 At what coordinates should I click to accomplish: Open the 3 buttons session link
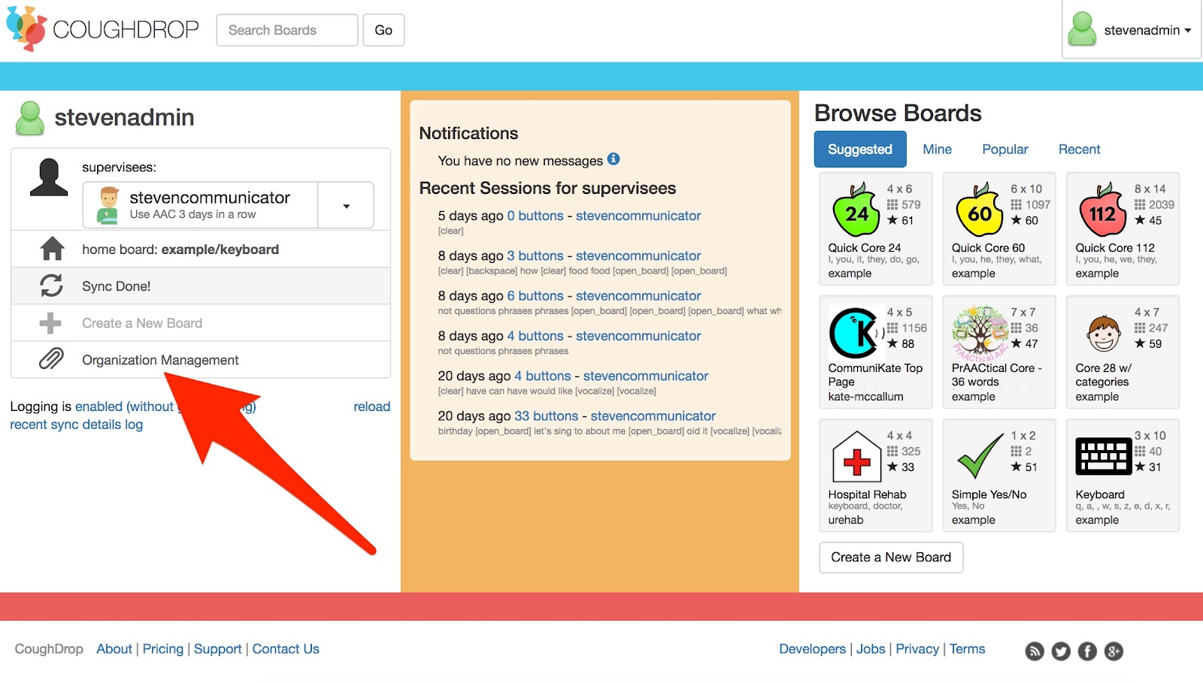pyautogui.click(x=535, y=255)
